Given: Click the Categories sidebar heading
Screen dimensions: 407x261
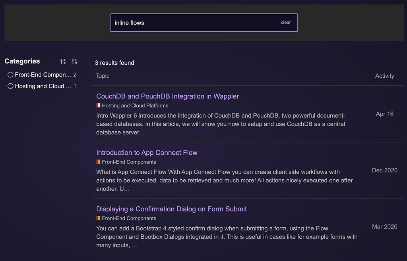Looking at the screenshot, I should 22,61.
